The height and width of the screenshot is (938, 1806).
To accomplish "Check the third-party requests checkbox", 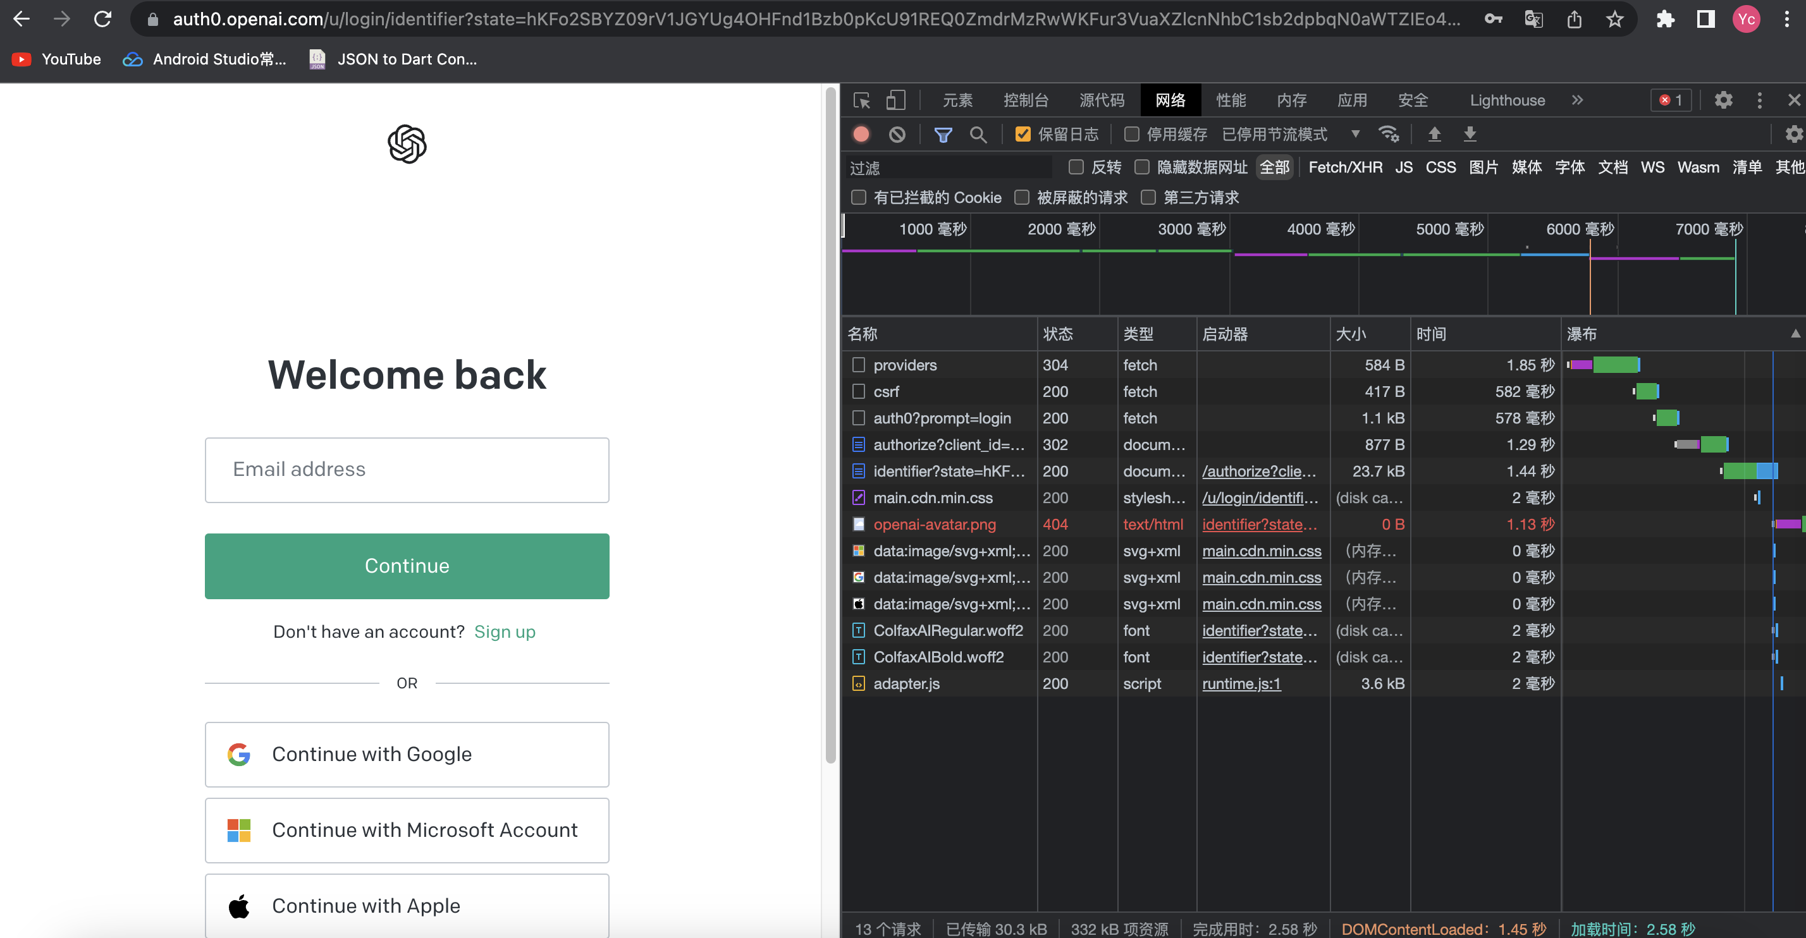I will tap(1148, 198).
